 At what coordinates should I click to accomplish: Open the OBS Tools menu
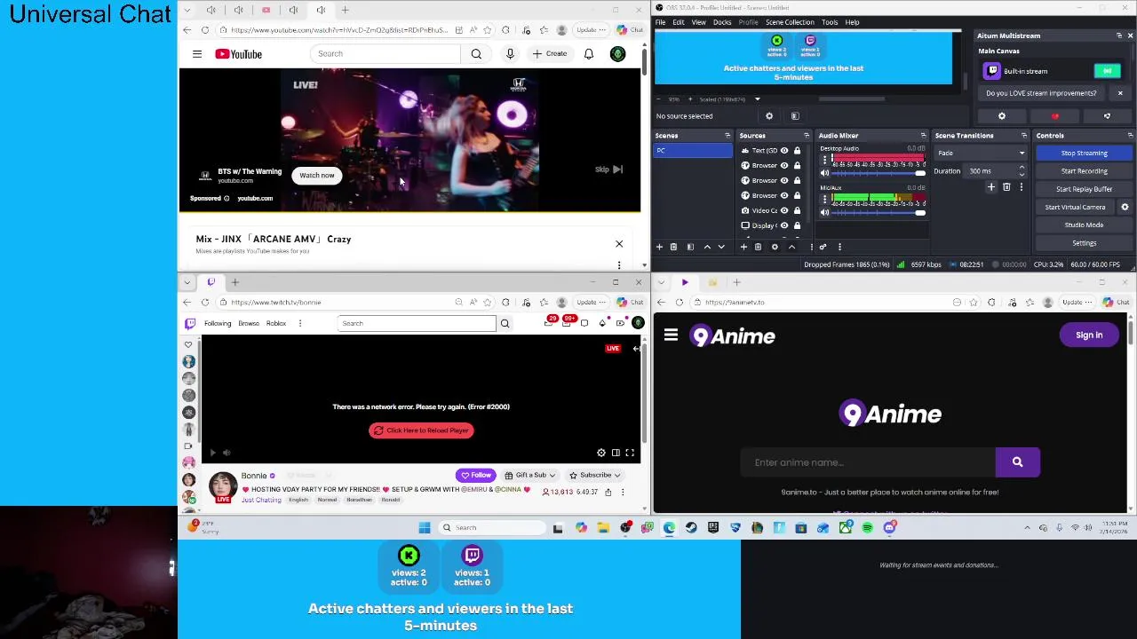pos(830,22)
